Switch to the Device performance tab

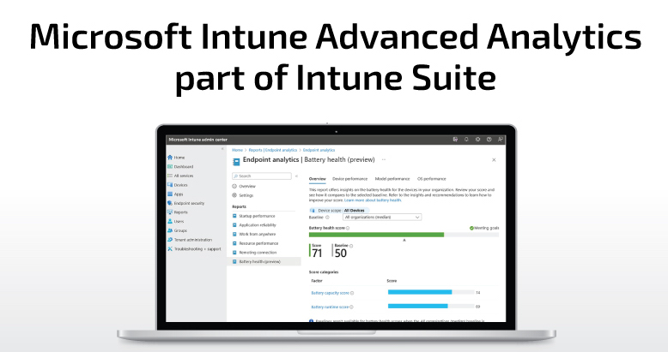[349, 179]
